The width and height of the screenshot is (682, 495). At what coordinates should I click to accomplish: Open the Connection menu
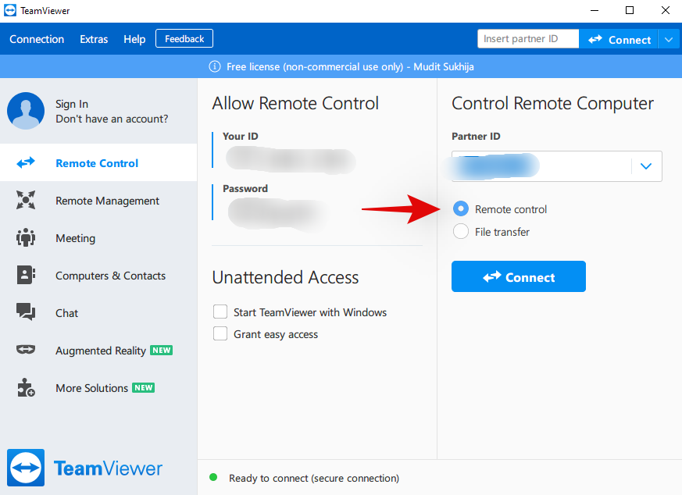37,39
